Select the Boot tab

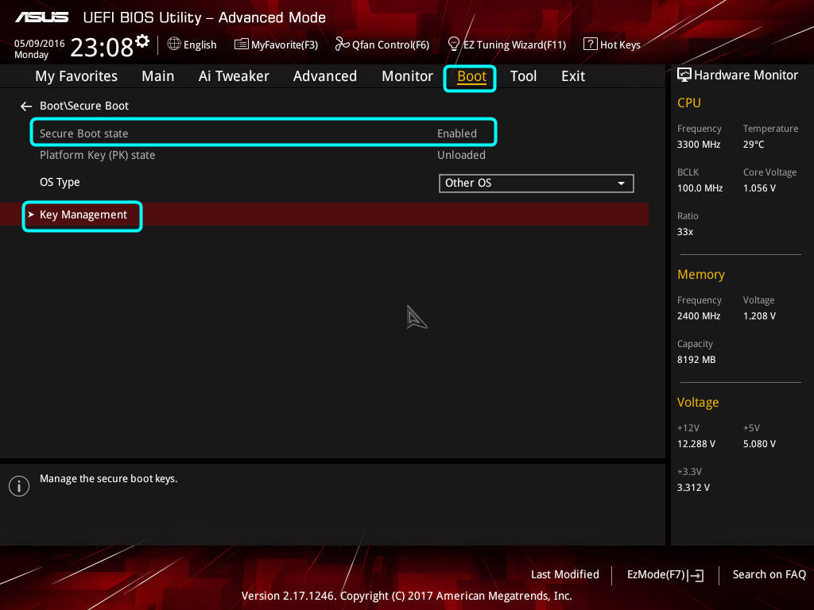[471, 77]
